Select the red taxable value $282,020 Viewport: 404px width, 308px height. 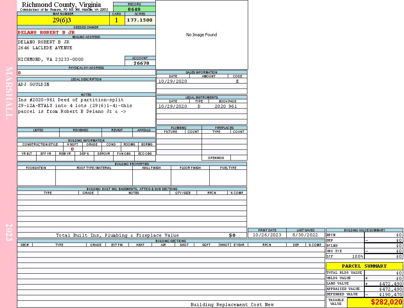[386, 303]
